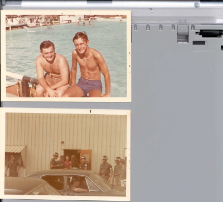Click the man standing under the awning
223x202 pixels.
click(13, 166)
